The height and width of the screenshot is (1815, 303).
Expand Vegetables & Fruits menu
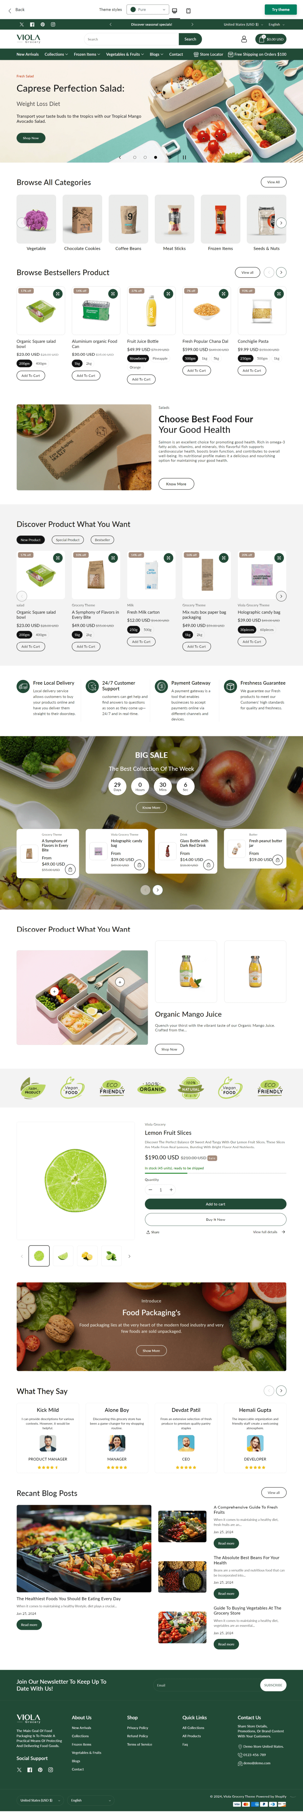pyautogui.click(x=124, y=54)
